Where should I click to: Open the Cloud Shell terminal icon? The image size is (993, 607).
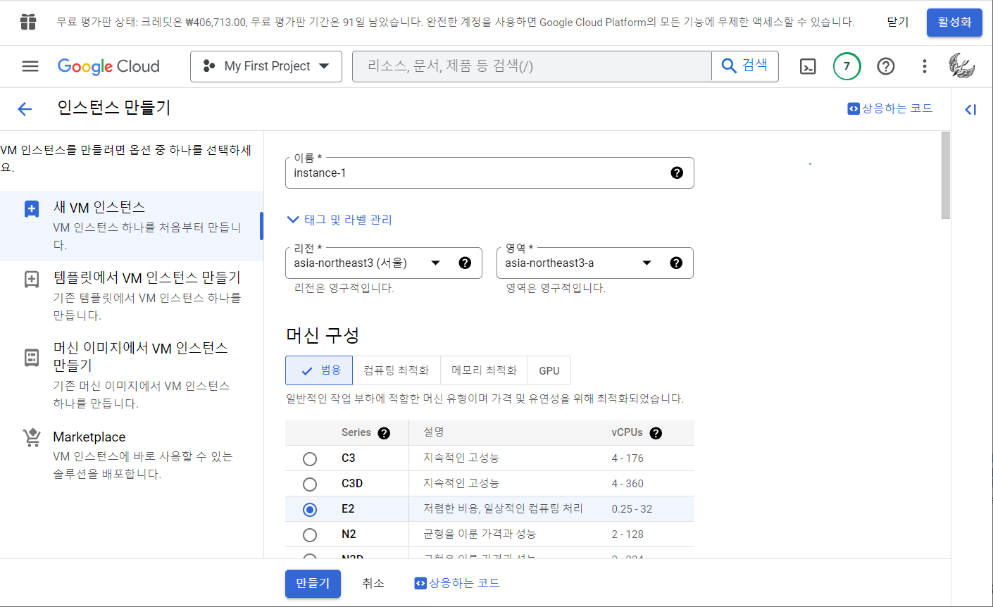click(x=808, y=66)
